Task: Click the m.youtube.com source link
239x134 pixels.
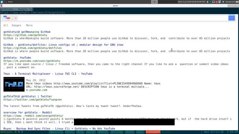Action: 37,90
